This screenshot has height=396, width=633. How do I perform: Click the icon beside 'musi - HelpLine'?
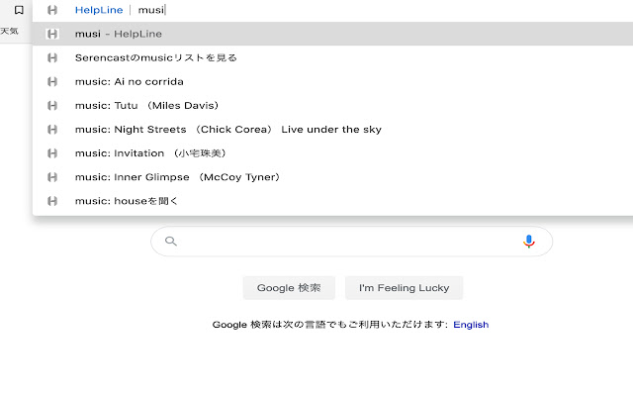pyautogui.click(x=52, y=34)
